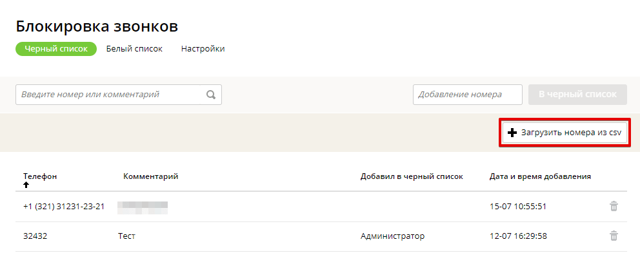Sort by the Комментарий column header
Screen dimensions: 640x253
pos(150,176)
